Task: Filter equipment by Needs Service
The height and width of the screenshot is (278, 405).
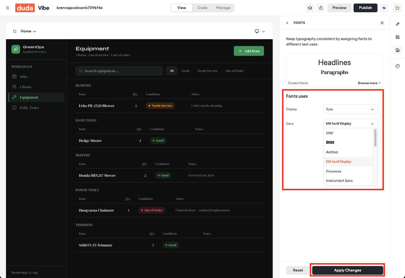Action: pos(207,71)
